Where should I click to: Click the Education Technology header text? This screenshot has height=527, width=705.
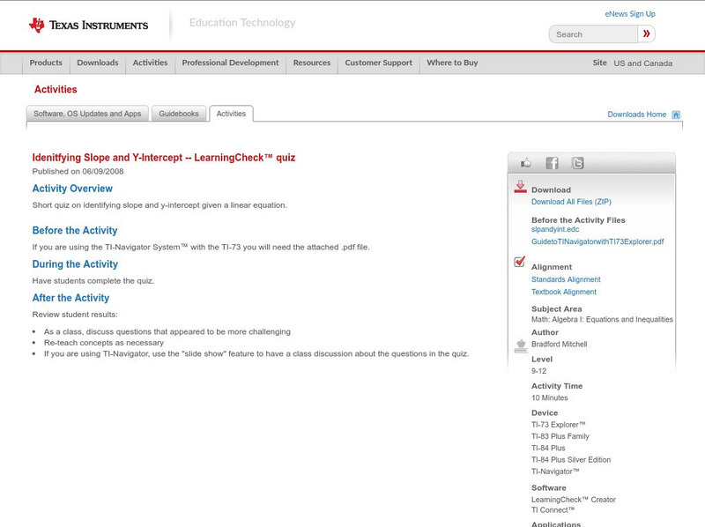(242, 23)
